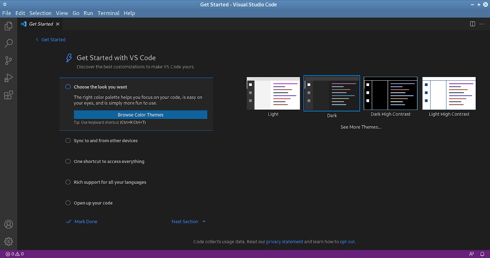The width and height of the screenshot is (490, 258).
Task: Toggle 'One shortcut to access everything' circle
Action: [x=68, y=161]
